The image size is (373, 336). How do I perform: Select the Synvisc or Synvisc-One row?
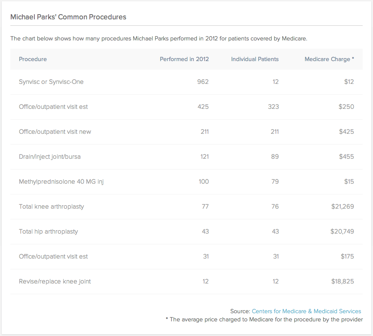coord(51,82)
